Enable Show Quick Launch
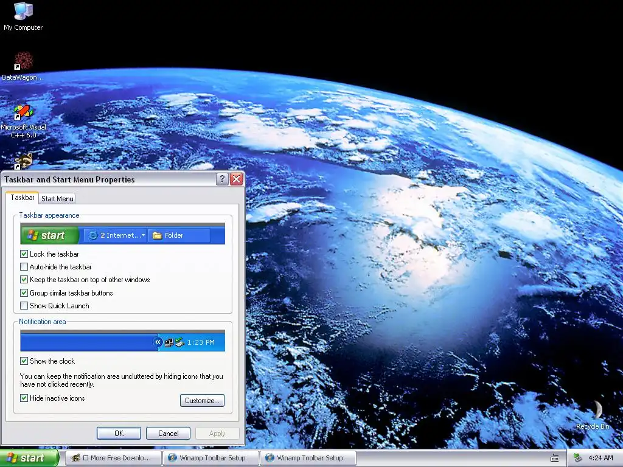623x467 pixels. 24,306
